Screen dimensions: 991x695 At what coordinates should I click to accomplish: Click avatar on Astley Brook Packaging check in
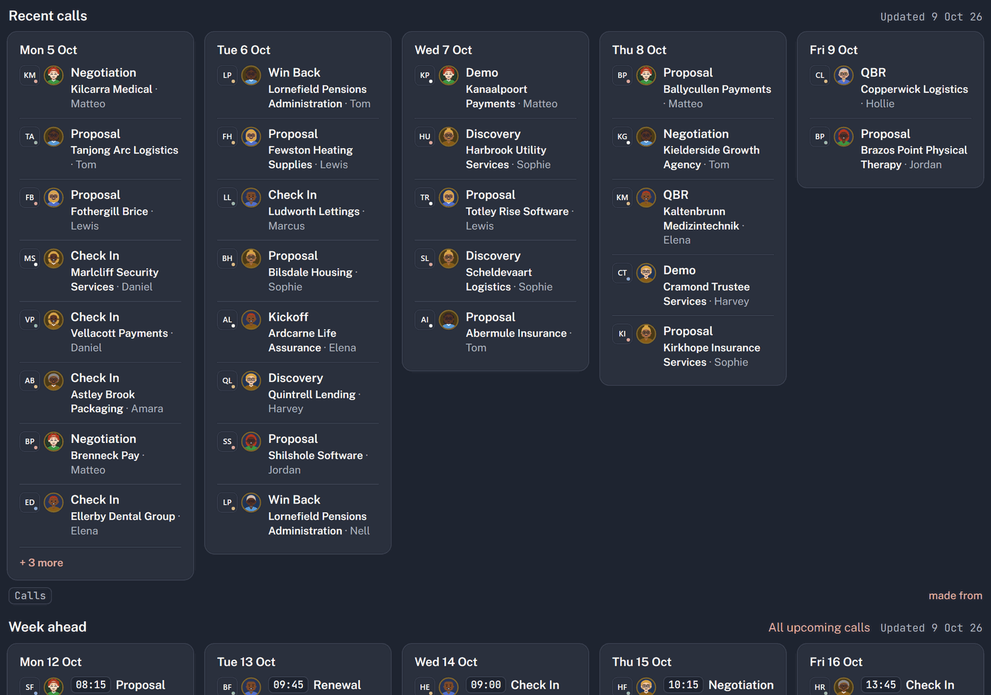tap(54, 381)
